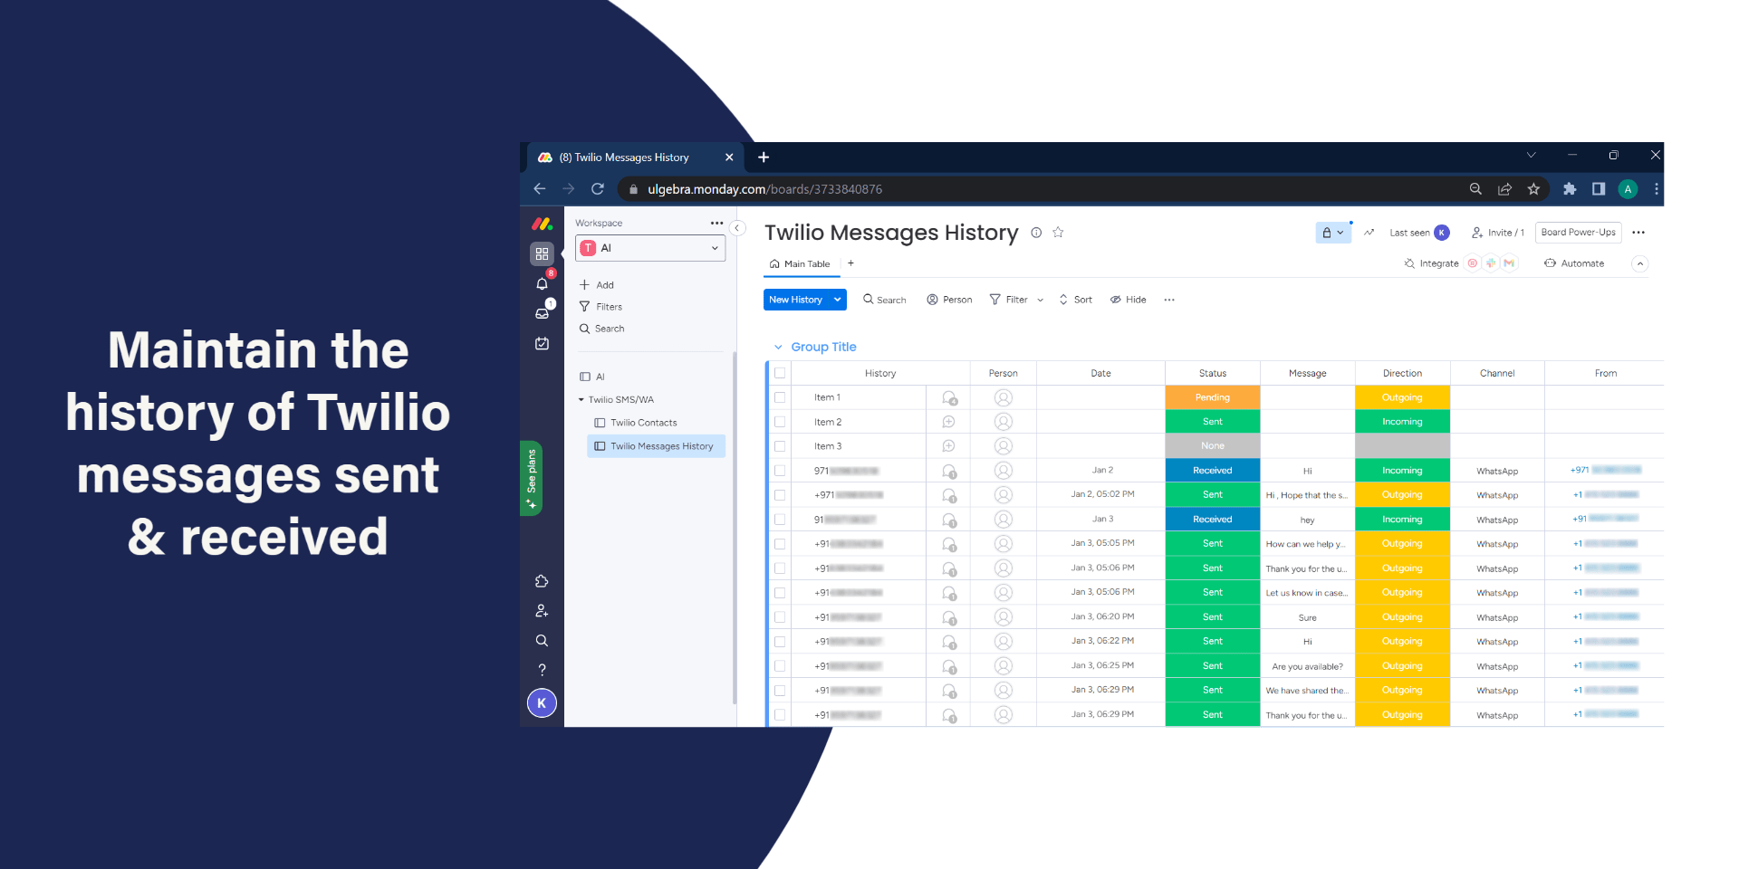Click the New History button
This screenshot has height=869, width=1739.
[x=796, y=300]
